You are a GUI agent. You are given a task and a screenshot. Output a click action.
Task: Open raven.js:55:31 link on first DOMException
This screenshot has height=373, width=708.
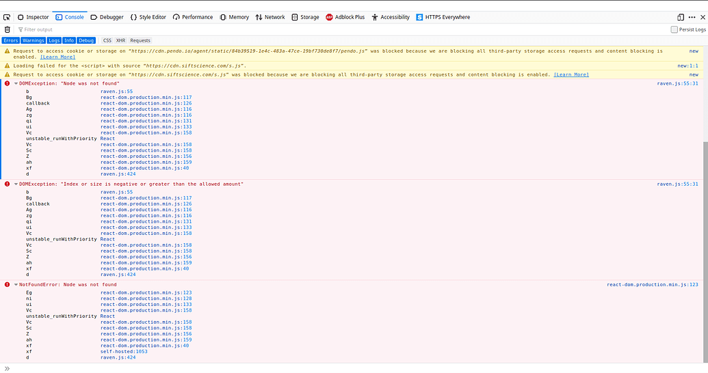point(678,83)
